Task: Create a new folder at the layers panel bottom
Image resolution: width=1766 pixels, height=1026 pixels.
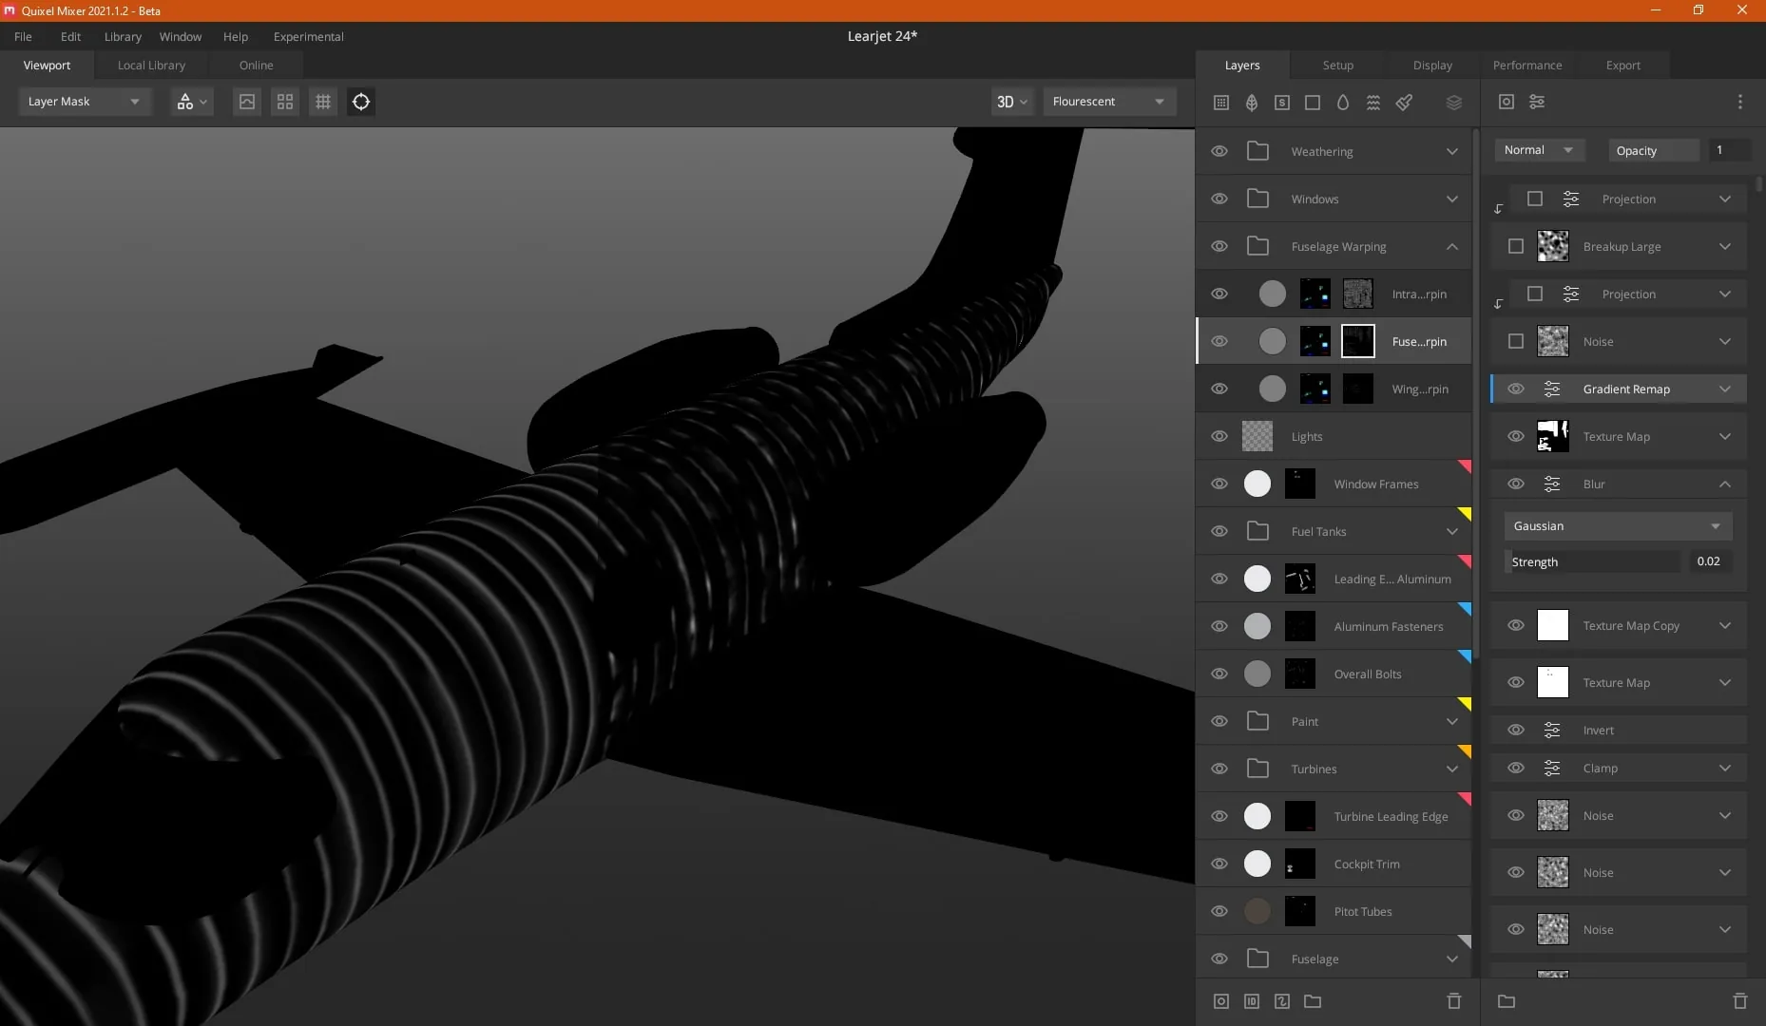Action: click(x=1313, y=1000)
